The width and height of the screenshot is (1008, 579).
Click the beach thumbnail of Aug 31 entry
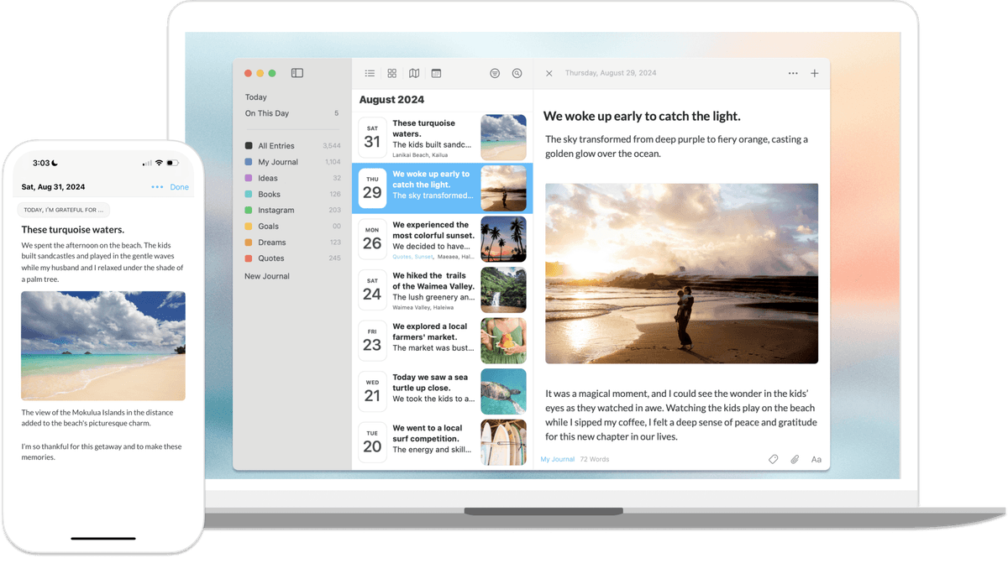(x=504, y=138)
